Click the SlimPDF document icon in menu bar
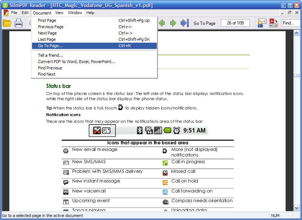This screenshot has width=302, height=220. pos(6,13)
